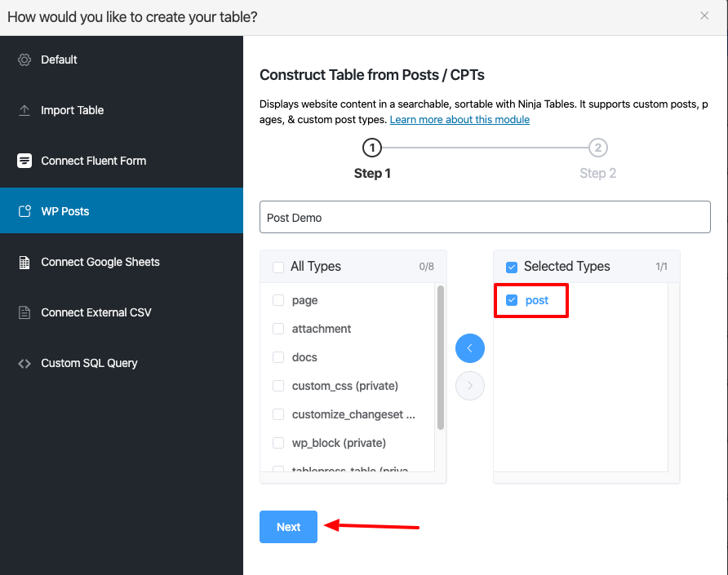Image resolution: width=728 pixels, height=575 pixels.
Task: Tick the 'page' post type checkbox
Action: [x=278, y=300]
